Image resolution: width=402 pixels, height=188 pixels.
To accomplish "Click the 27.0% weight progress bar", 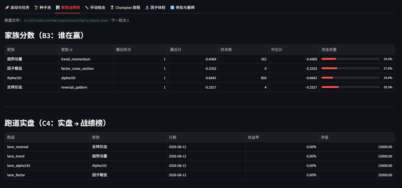I will tap(350, 69).
